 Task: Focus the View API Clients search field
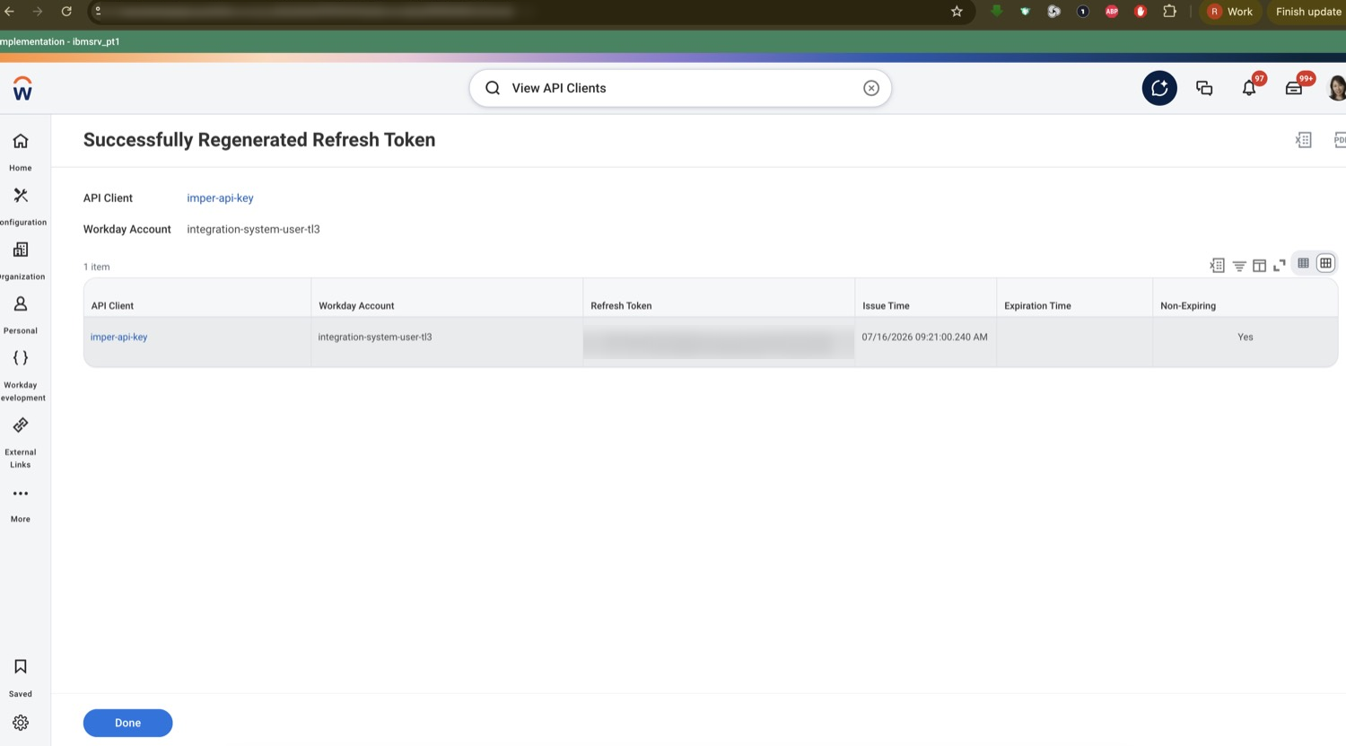[680, 88]
